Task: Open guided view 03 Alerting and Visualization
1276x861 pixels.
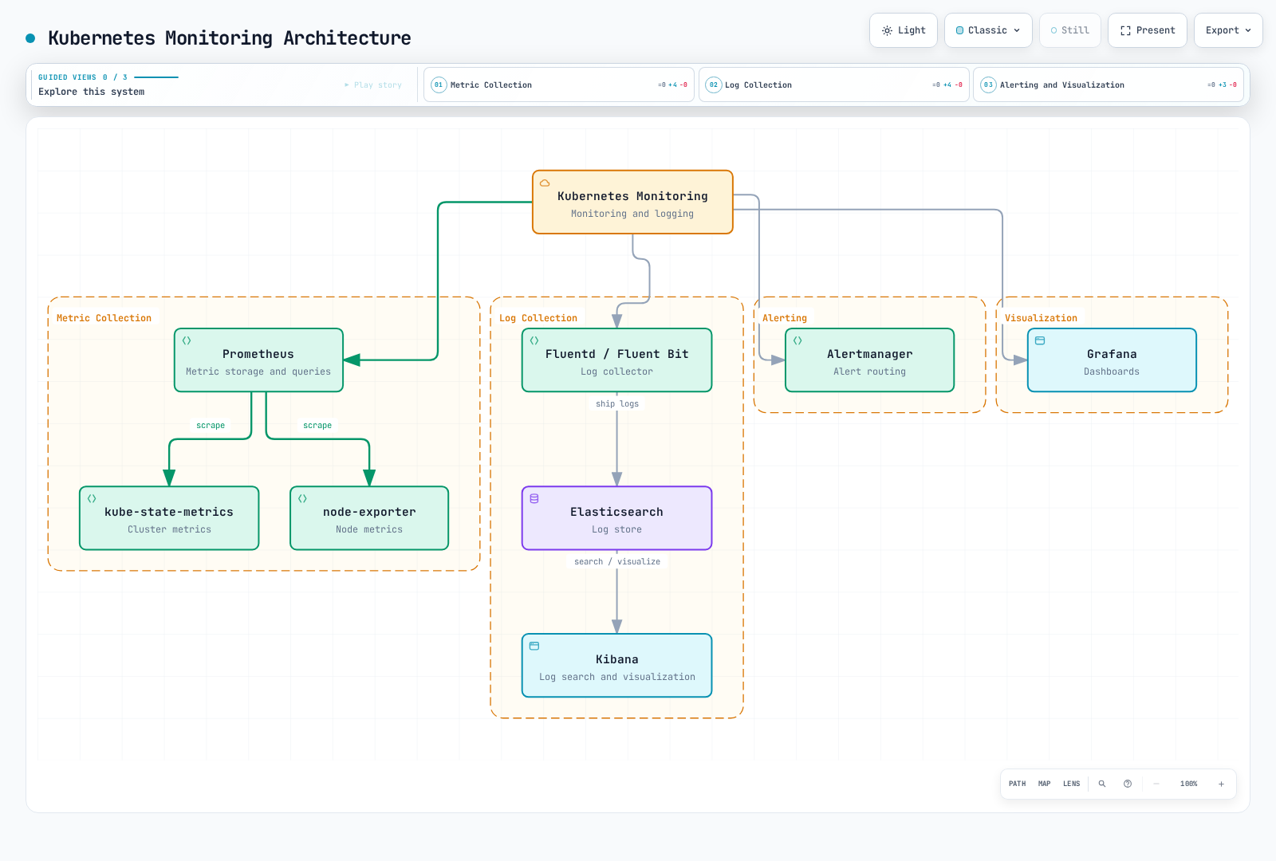Action: coord(1109,85)
